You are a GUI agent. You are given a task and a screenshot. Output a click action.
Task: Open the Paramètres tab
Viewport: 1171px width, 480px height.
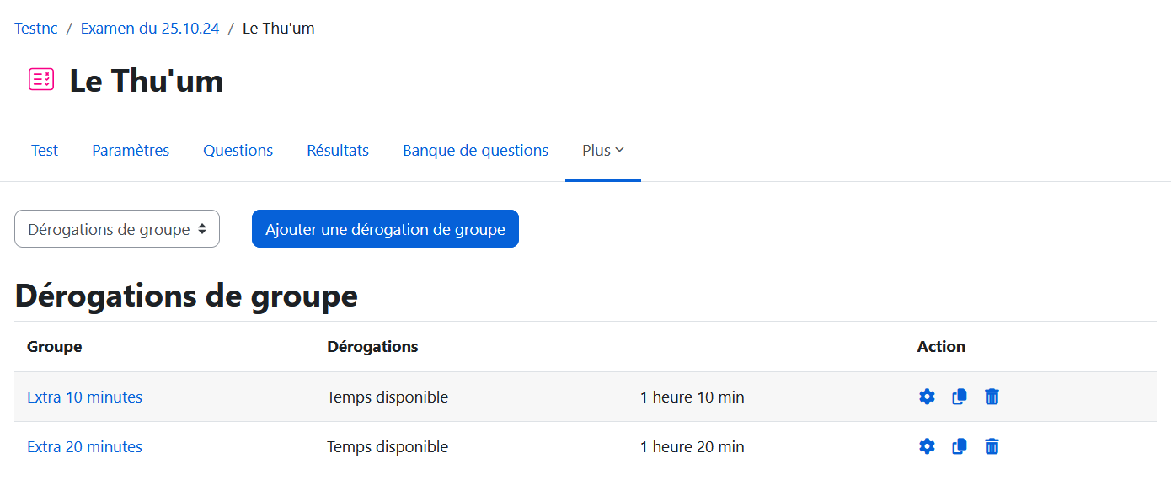pyautogui.click(x=131, y=151)
